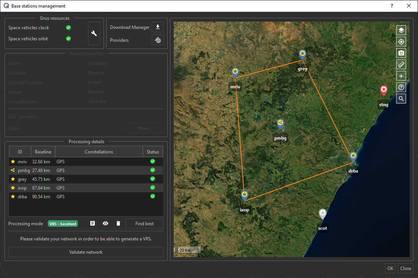The image size is (418, 278).
Task: Center map on current location
Action: coord(401,42)
